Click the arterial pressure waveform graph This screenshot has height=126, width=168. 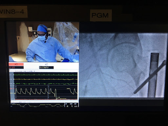46,93
